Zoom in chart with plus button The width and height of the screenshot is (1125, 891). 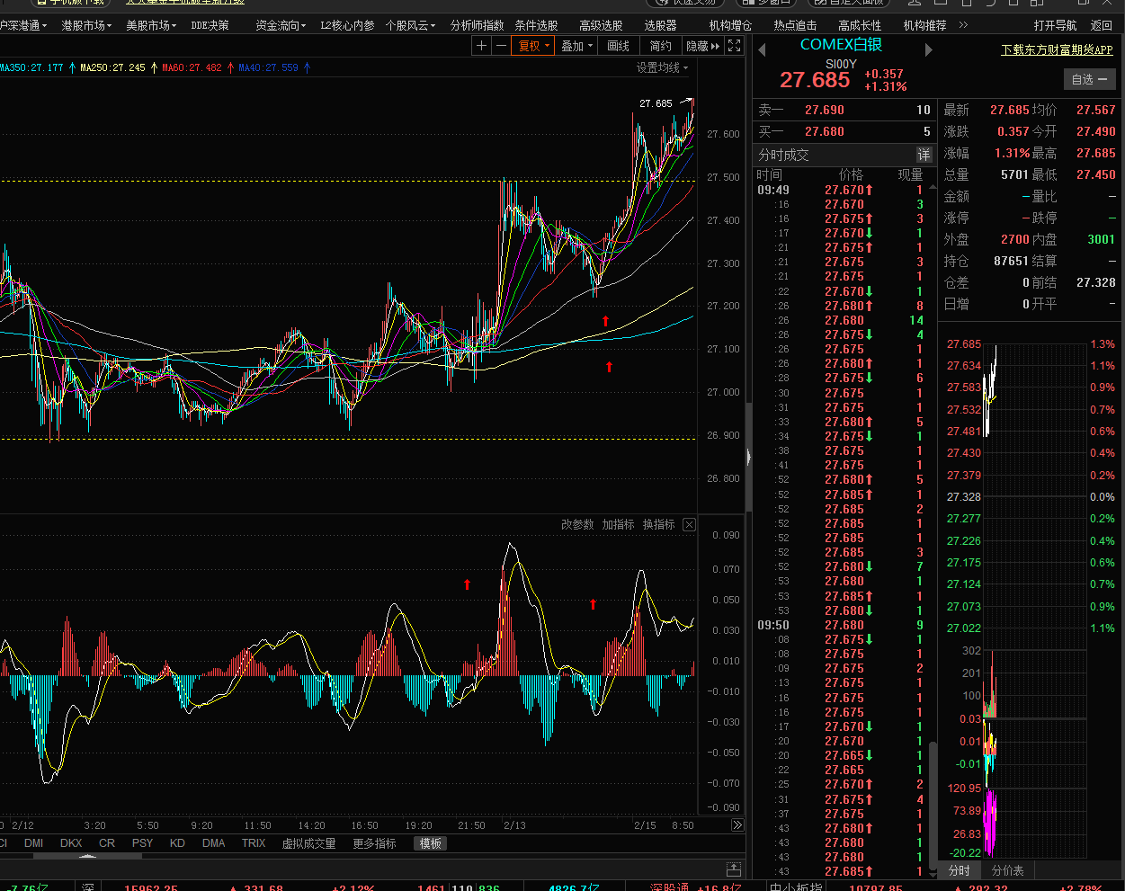point(481,46)
